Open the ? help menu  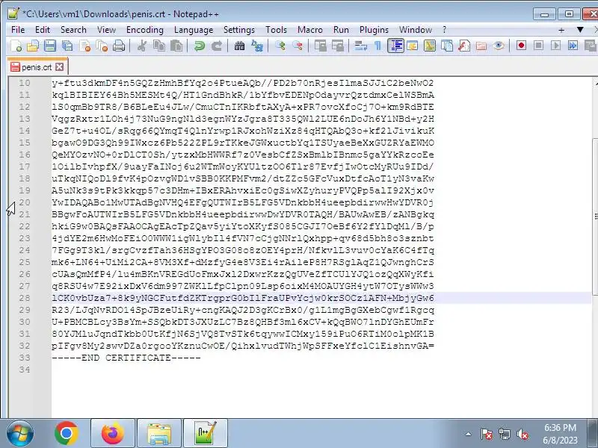coord(444,30)
